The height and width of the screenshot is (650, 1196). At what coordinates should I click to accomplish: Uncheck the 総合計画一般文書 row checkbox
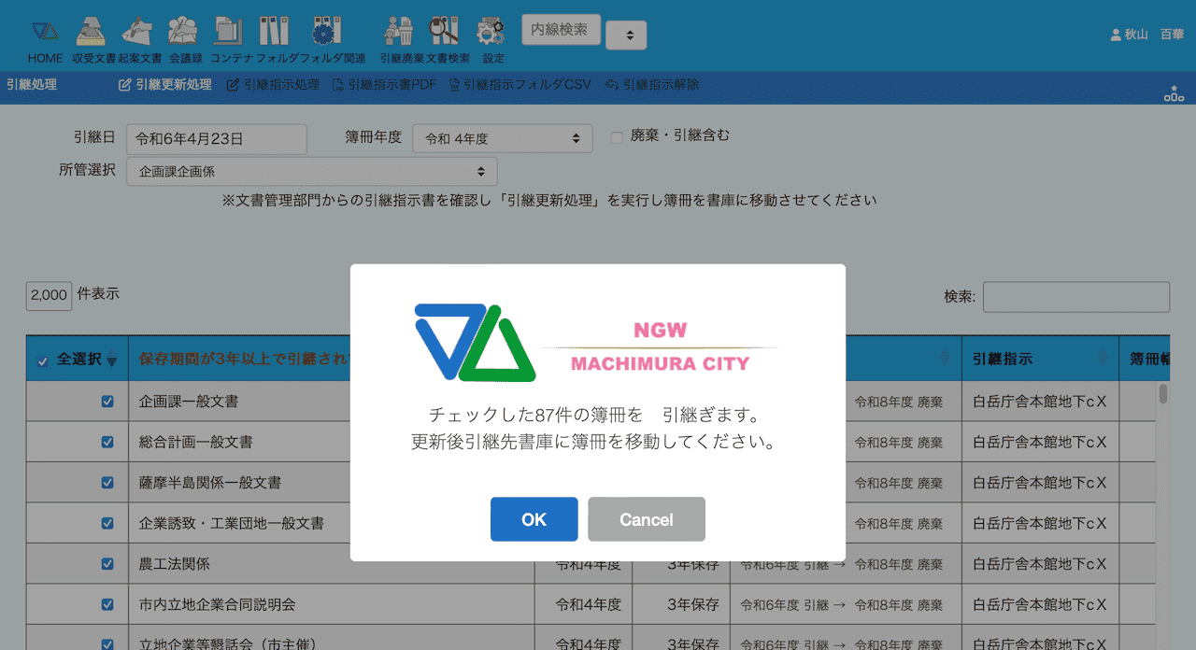click(x=107, y=442)
